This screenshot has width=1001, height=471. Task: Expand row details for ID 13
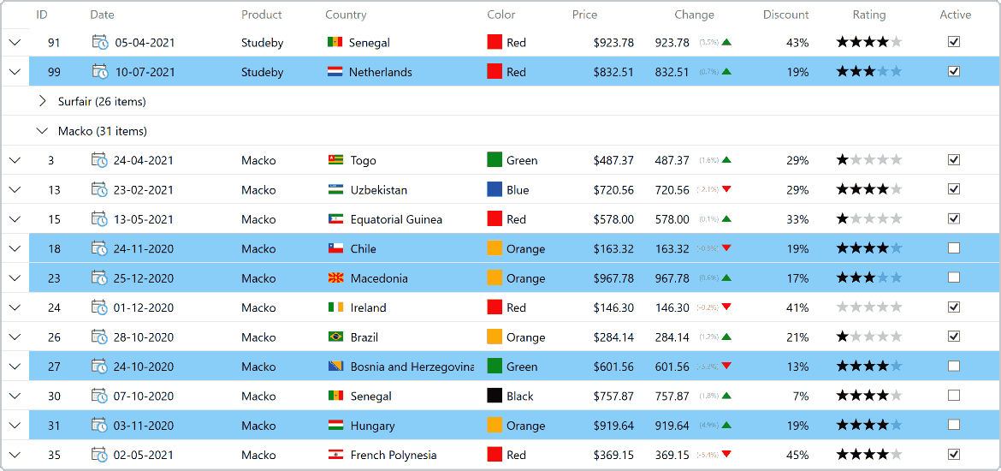click(x=15, y=190)
